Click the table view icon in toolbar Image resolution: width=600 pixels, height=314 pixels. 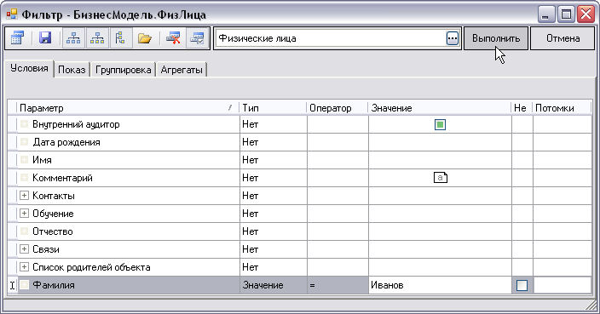click(17, 38)
